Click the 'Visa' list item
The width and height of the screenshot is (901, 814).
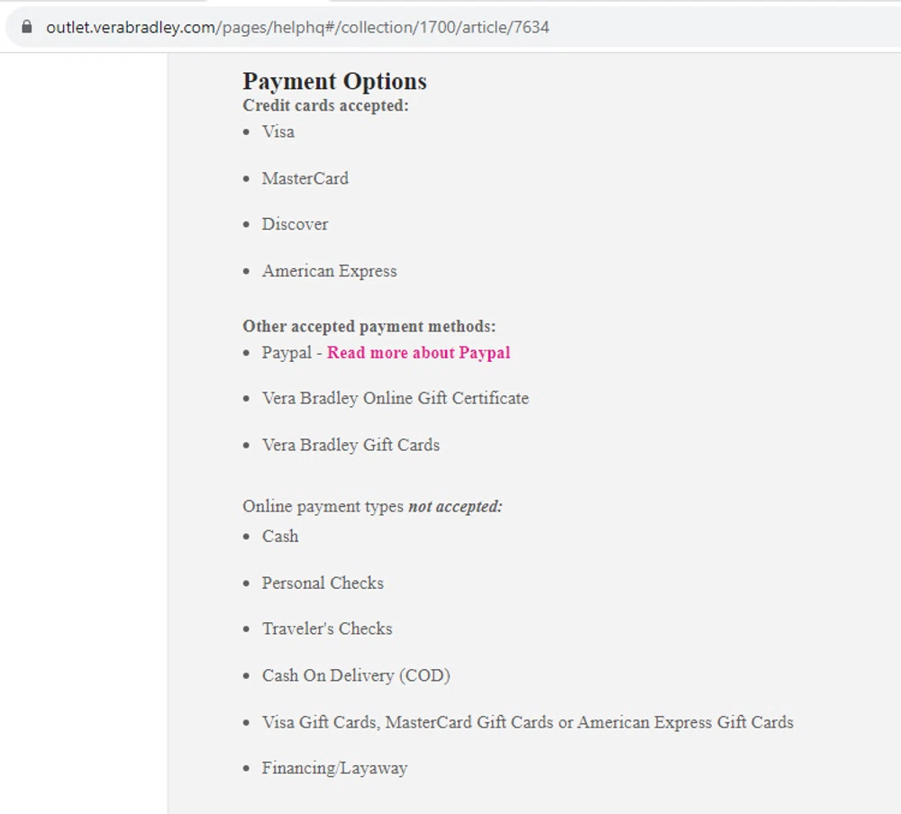click(278, 131)
